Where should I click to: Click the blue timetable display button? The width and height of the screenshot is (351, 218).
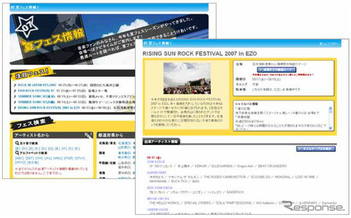click(316, 149)
